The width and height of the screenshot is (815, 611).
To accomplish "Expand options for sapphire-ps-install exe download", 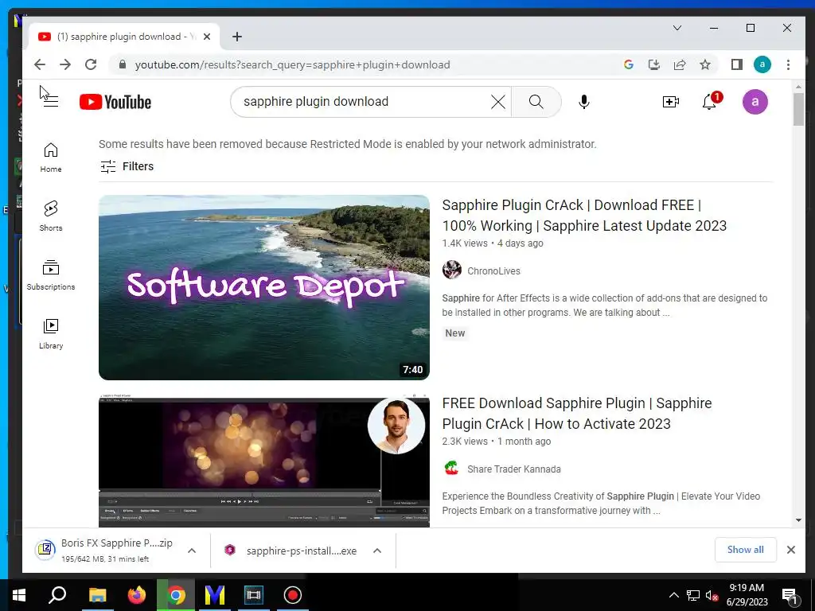I will [x=377, y=551].
